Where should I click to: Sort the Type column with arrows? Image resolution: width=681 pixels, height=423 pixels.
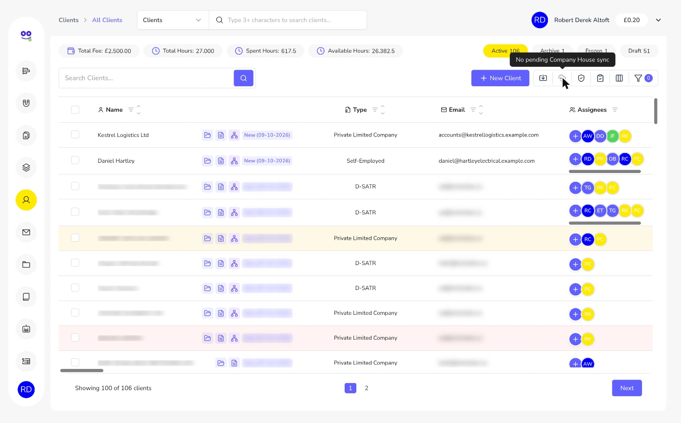pyautogui.click(x=383, y=110)
